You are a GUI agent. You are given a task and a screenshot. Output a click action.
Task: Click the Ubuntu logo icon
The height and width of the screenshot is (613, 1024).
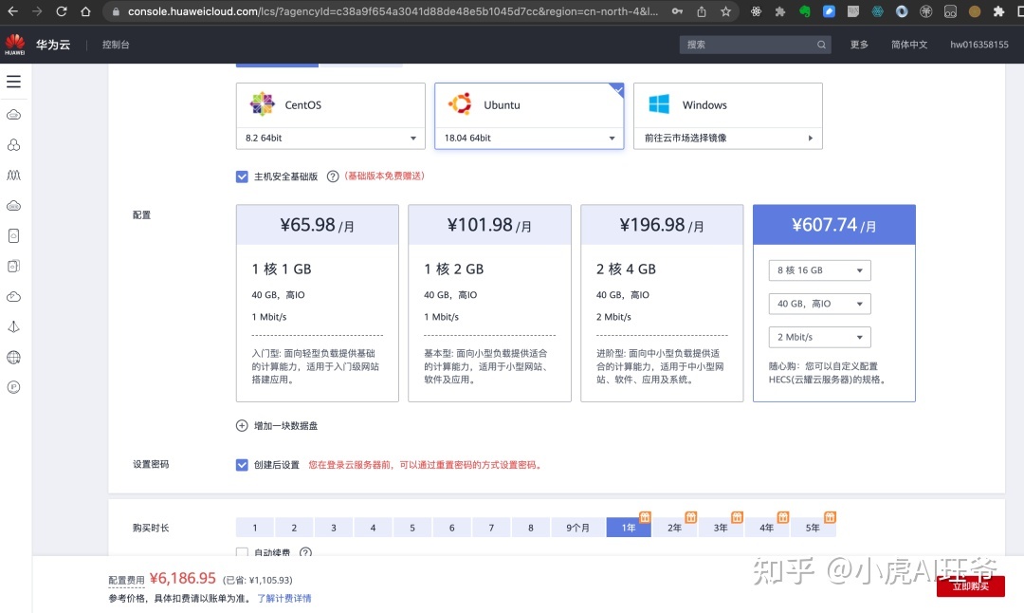click(x=460, y=104)
